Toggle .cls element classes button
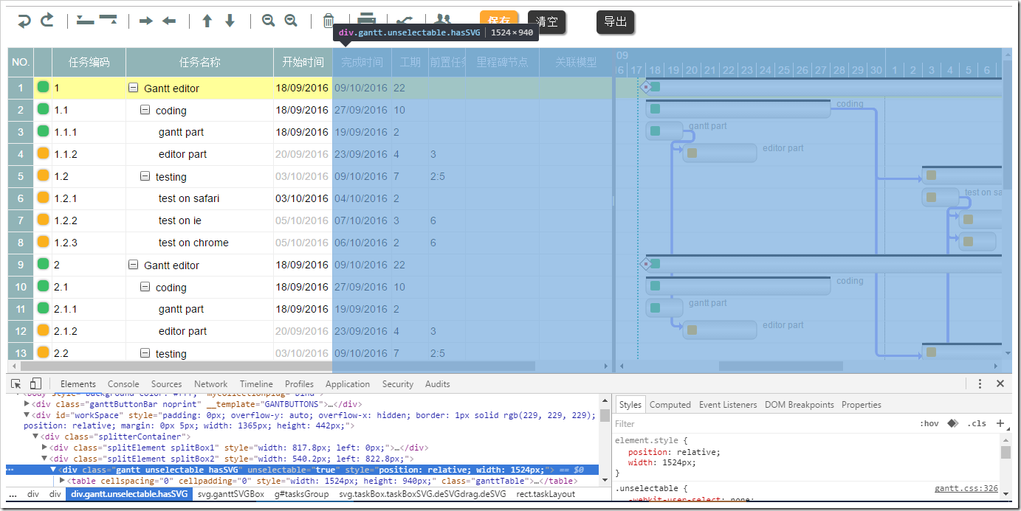1021x511 pixels. (x=977, y=423)
